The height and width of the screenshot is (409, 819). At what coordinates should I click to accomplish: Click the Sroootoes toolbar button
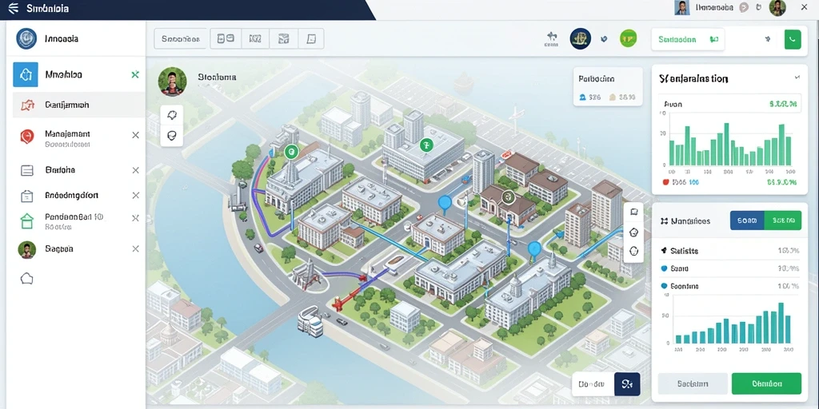tap(181, 38)
